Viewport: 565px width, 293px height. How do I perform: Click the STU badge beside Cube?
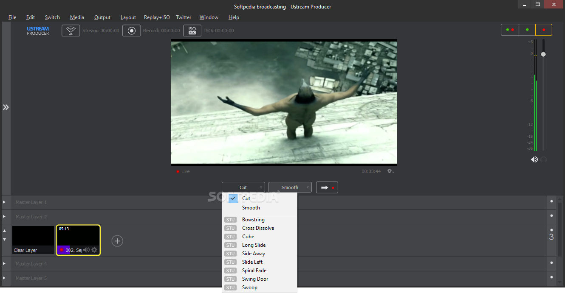(x=230, y=237)
